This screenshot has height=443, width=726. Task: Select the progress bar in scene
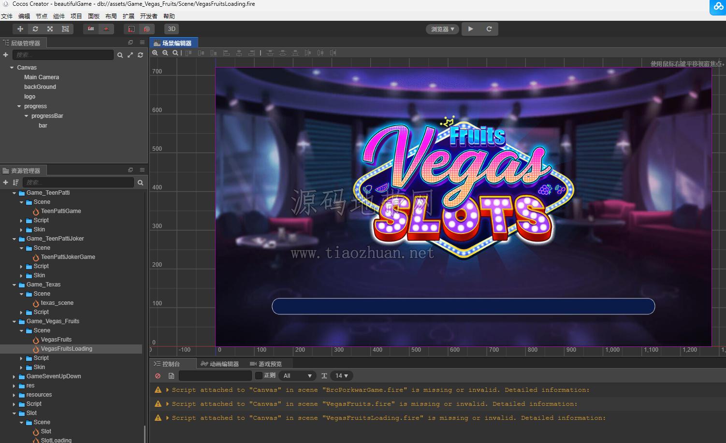point(463,306)
